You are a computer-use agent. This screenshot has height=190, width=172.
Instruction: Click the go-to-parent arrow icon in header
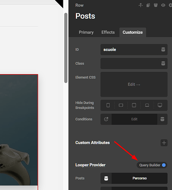[140, 5]
